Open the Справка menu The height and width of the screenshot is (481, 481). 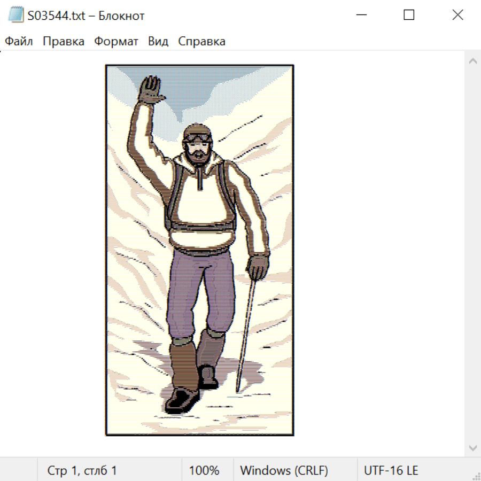pos(201,42)
